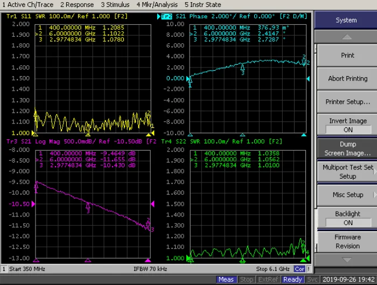Click the right-side cyan reference arrow
Screen dimensions: 377x285
pyautogui.click(x=308, y=79)
